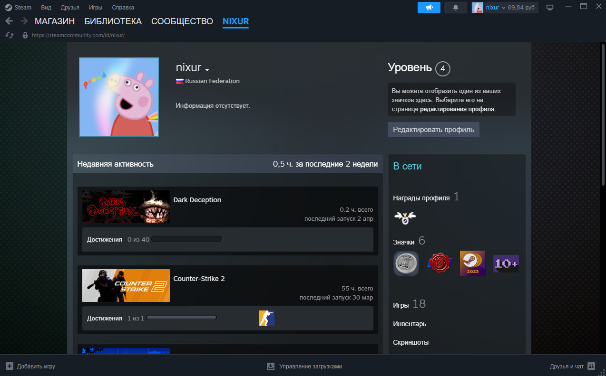Image resolution: width=606 pixels, height=376 pixels.
Task: Switch to Big Picture mode monitor icon
Action: [x=550, y=8]
